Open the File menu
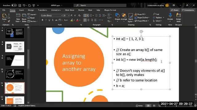Screen dimensions: 197x110 coord(4,10)
